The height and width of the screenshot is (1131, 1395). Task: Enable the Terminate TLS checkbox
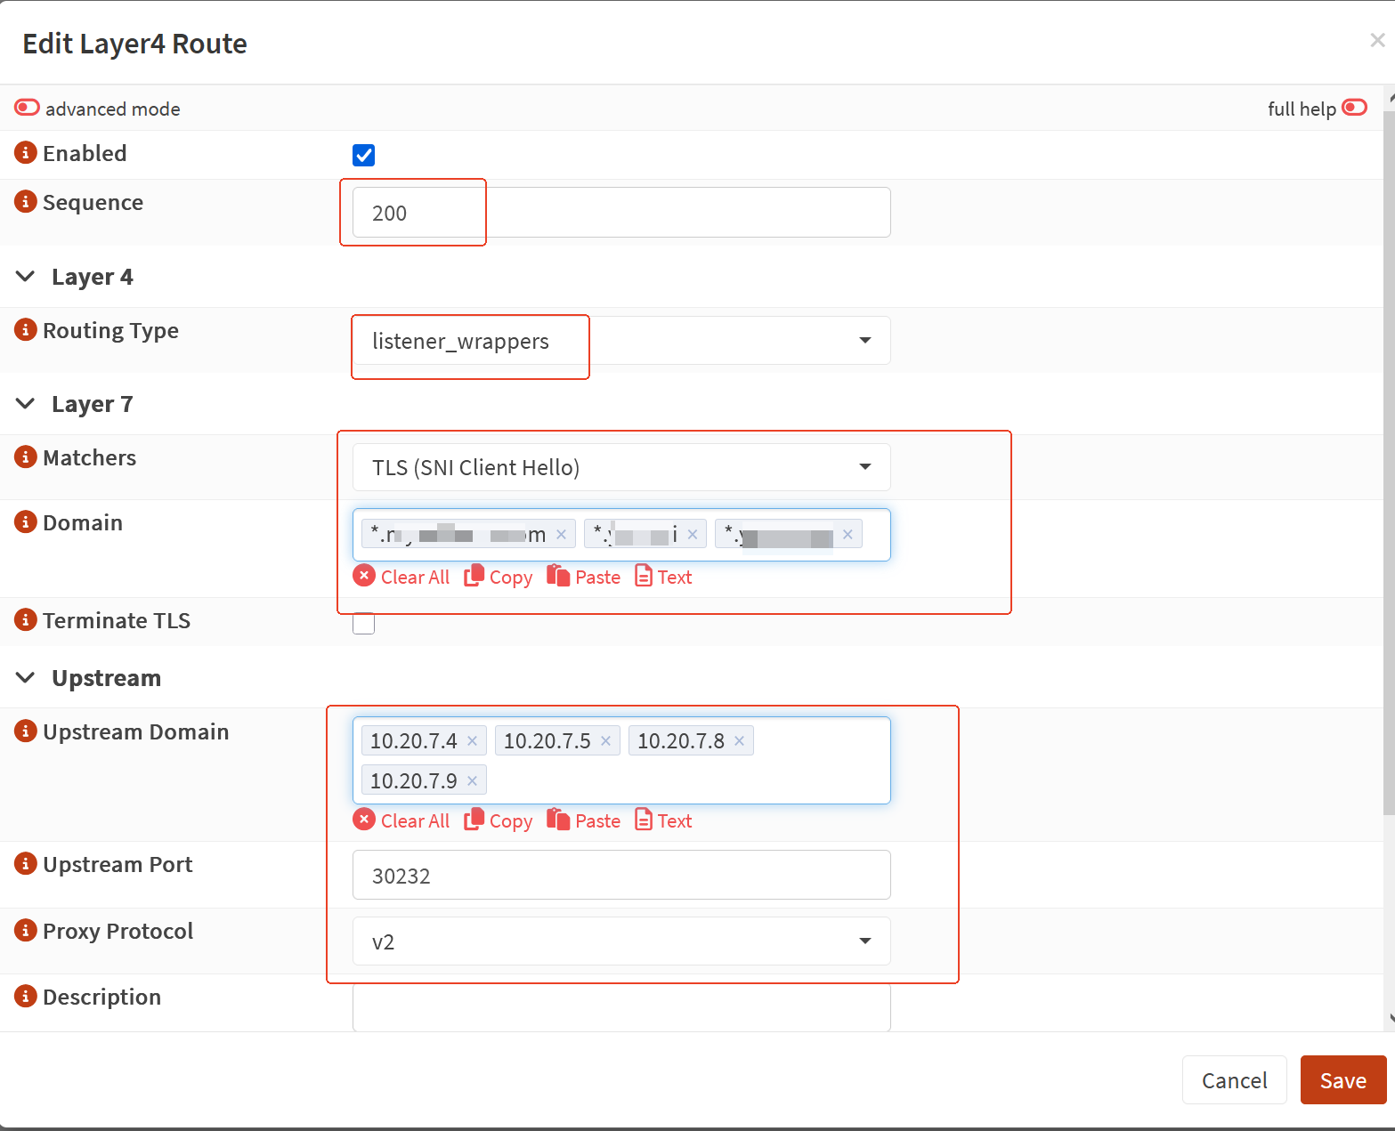point(363,623)
